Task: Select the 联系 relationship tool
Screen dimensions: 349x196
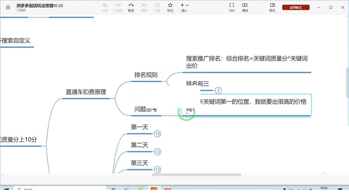Action: pos(131,8)
